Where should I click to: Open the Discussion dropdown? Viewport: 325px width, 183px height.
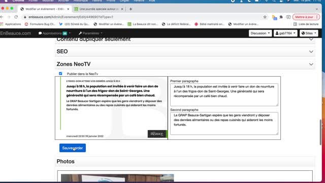(260, 33)
